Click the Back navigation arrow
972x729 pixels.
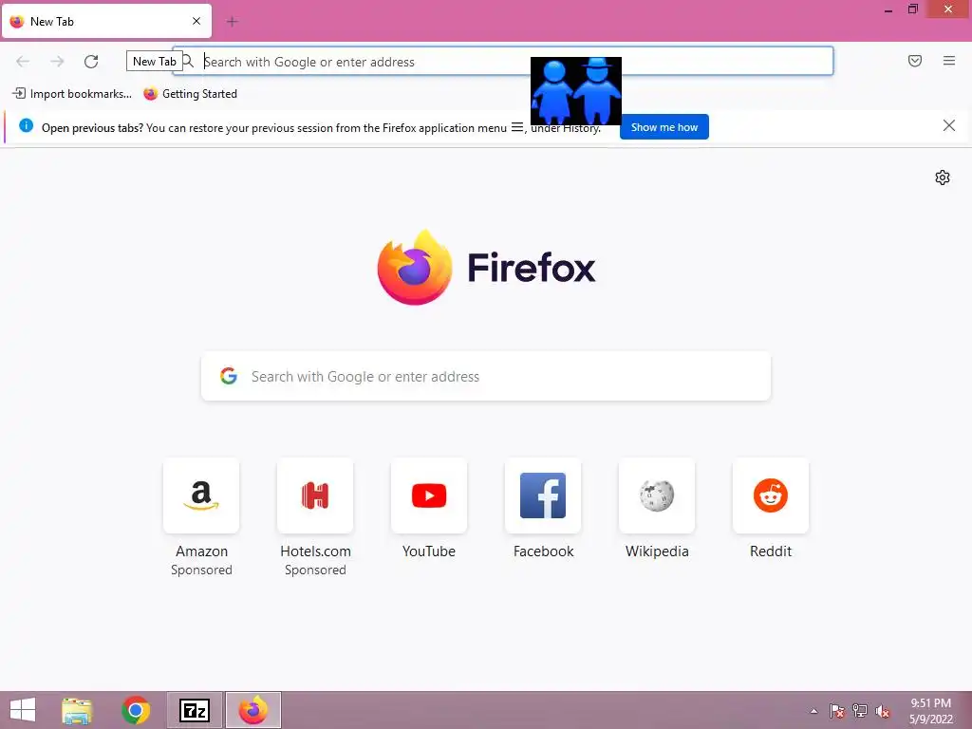23,62
